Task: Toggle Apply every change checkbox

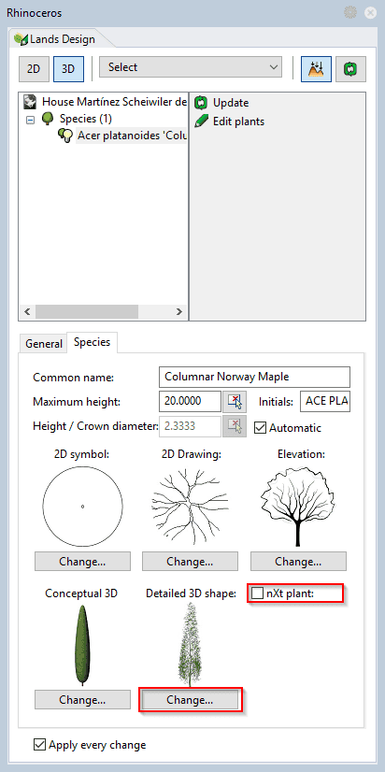Action: coord(39,744)
